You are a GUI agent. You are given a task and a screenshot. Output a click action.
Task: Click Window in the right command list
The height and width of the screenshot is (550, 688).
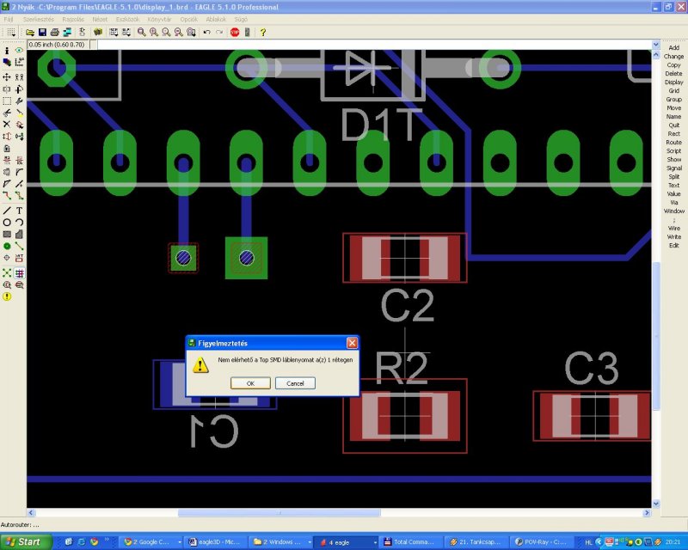pyautogui.click(x=673, y=211)
